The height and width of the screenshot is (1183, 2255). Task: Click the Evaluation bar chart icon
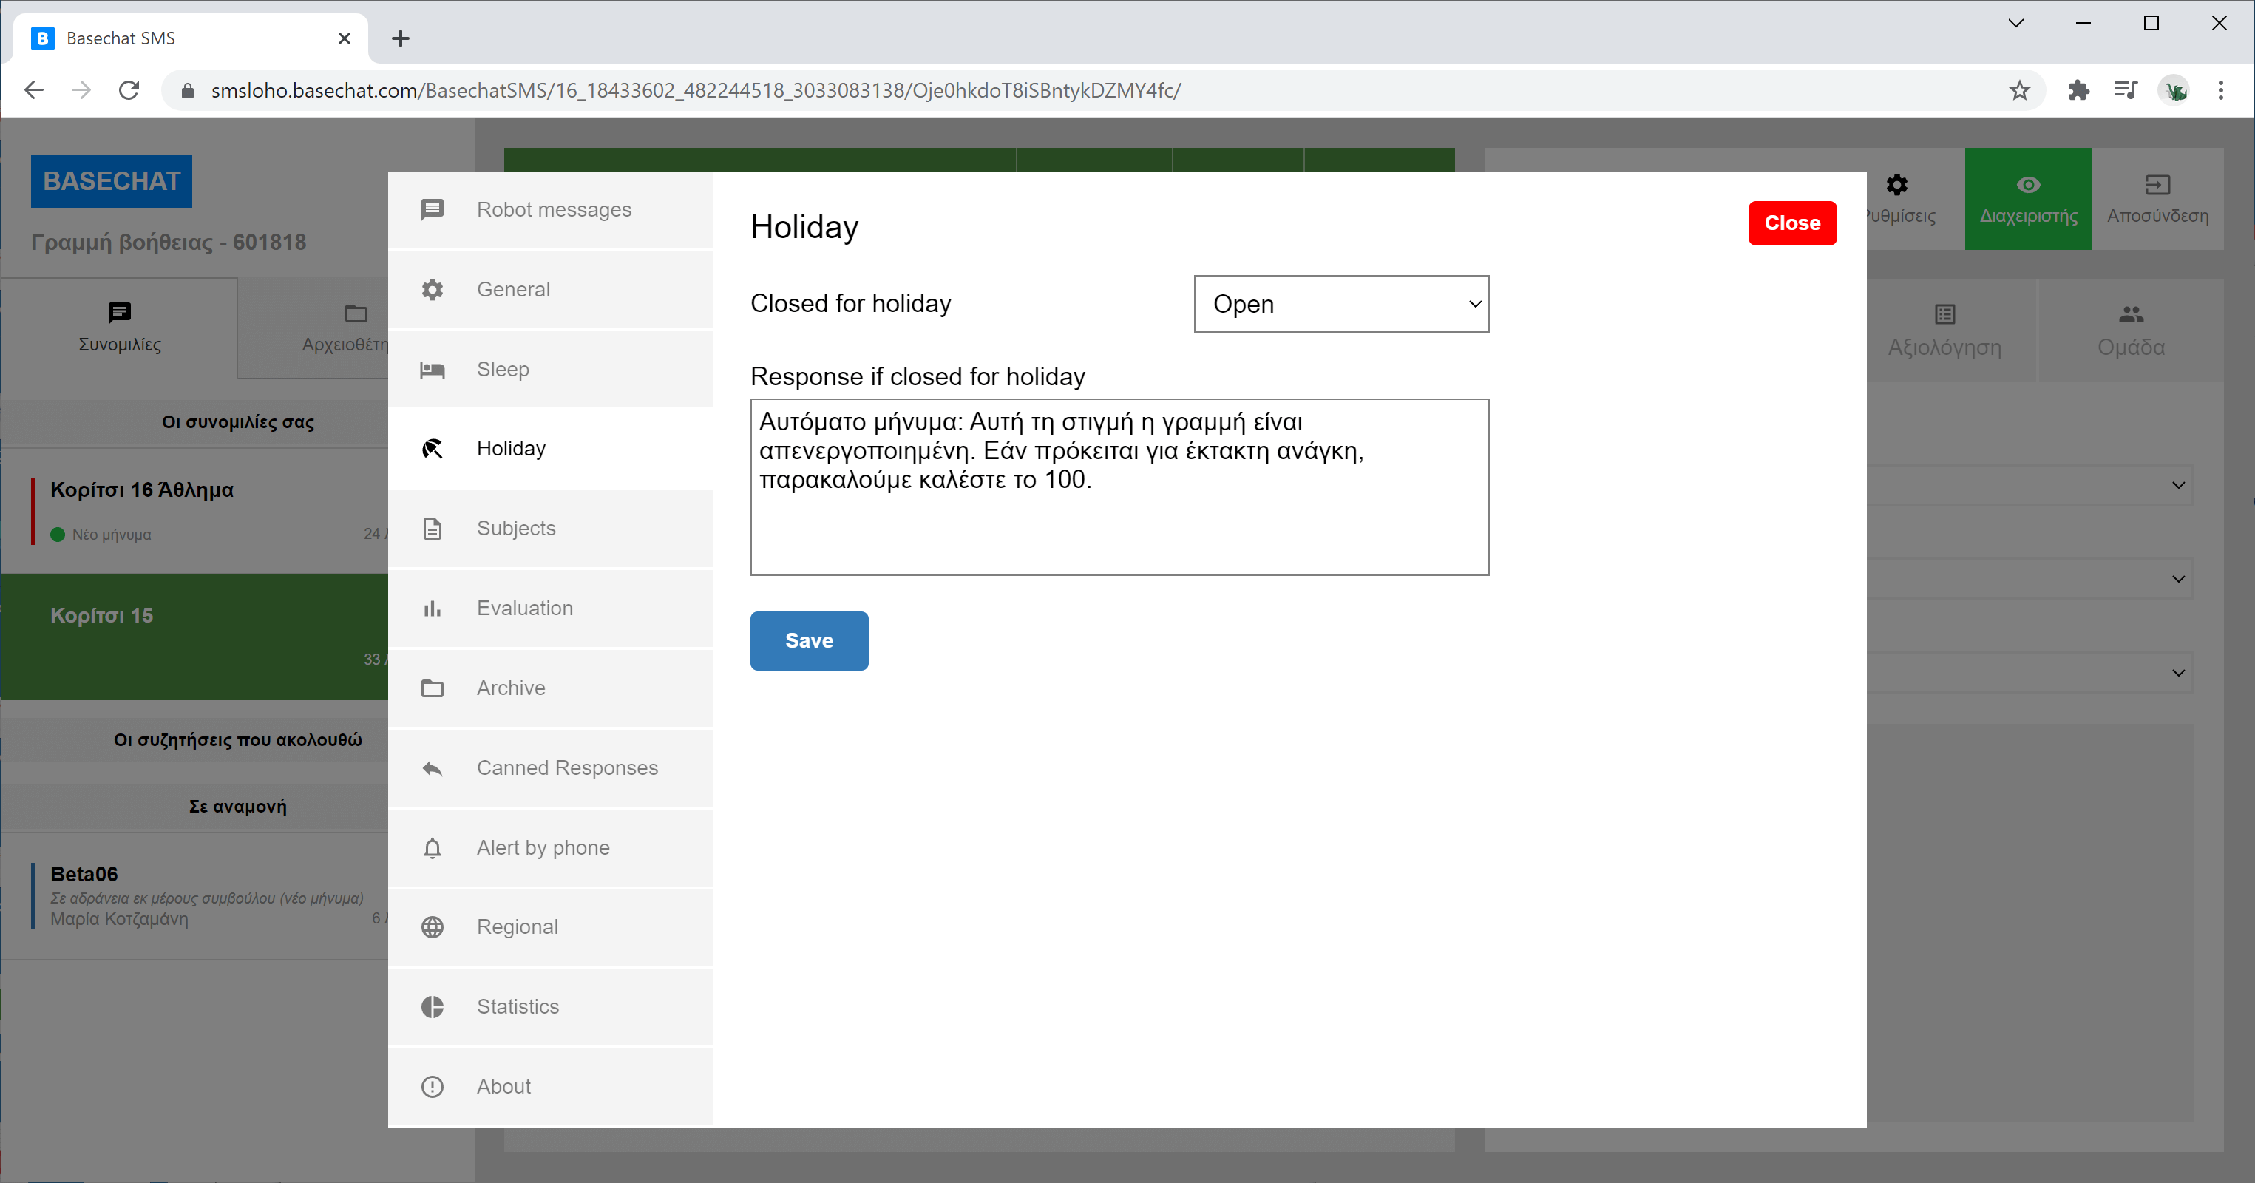point(433,609)
